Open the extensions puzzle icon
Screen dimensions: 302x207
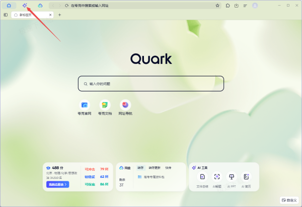pos(228,6)
